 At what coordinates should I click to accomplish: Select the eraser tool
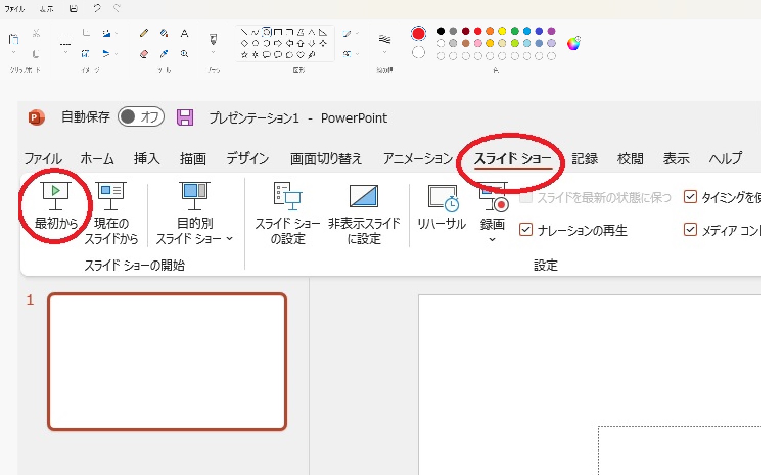click(144, 54)
